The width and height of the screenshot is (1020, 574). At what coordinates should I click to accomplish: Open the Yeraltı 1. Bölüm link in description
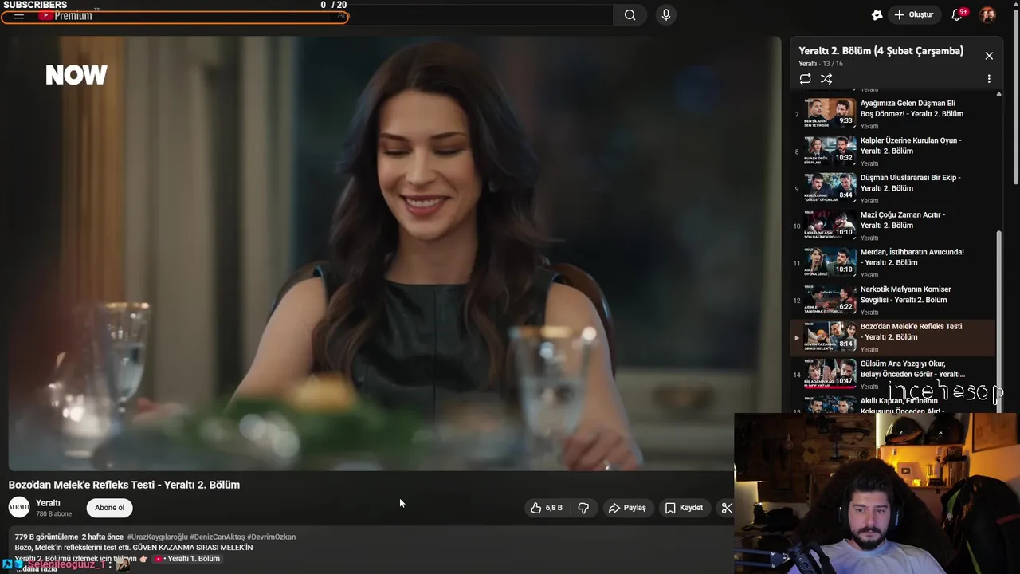tap(187, 559)
